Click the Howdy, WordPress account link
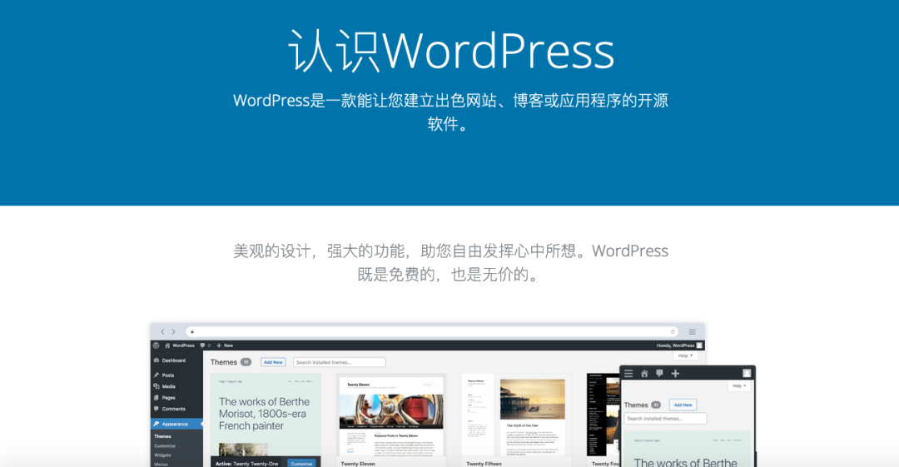The image size is (899, 467). (675, 345)
